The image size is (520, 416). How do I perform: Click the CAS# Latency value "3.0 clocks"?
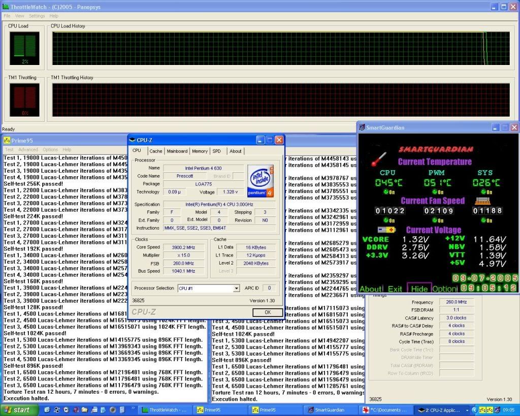click(x=457, y=318)
